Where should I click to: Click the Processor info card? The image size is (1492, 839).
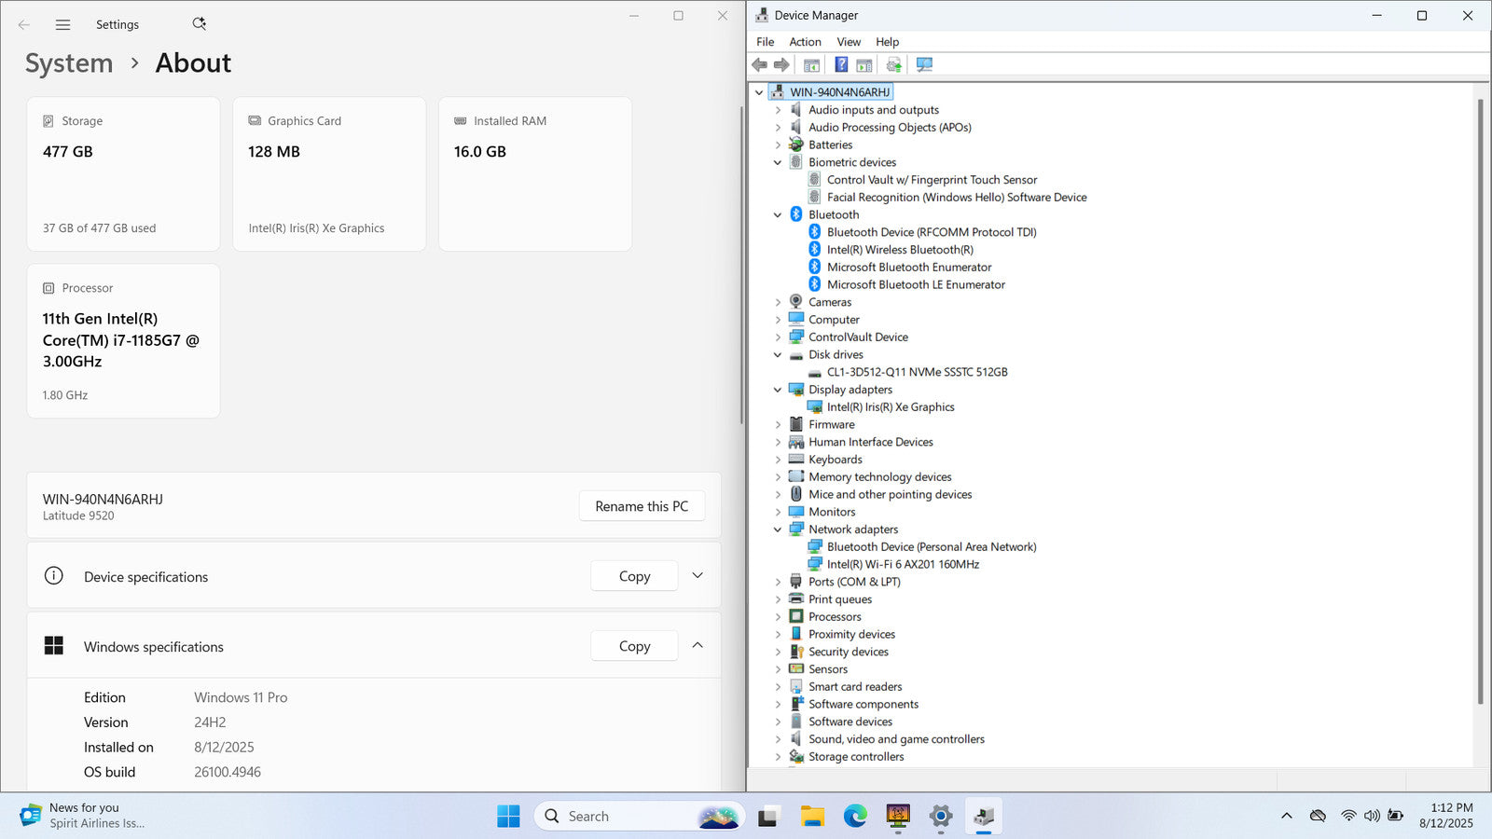124,341
